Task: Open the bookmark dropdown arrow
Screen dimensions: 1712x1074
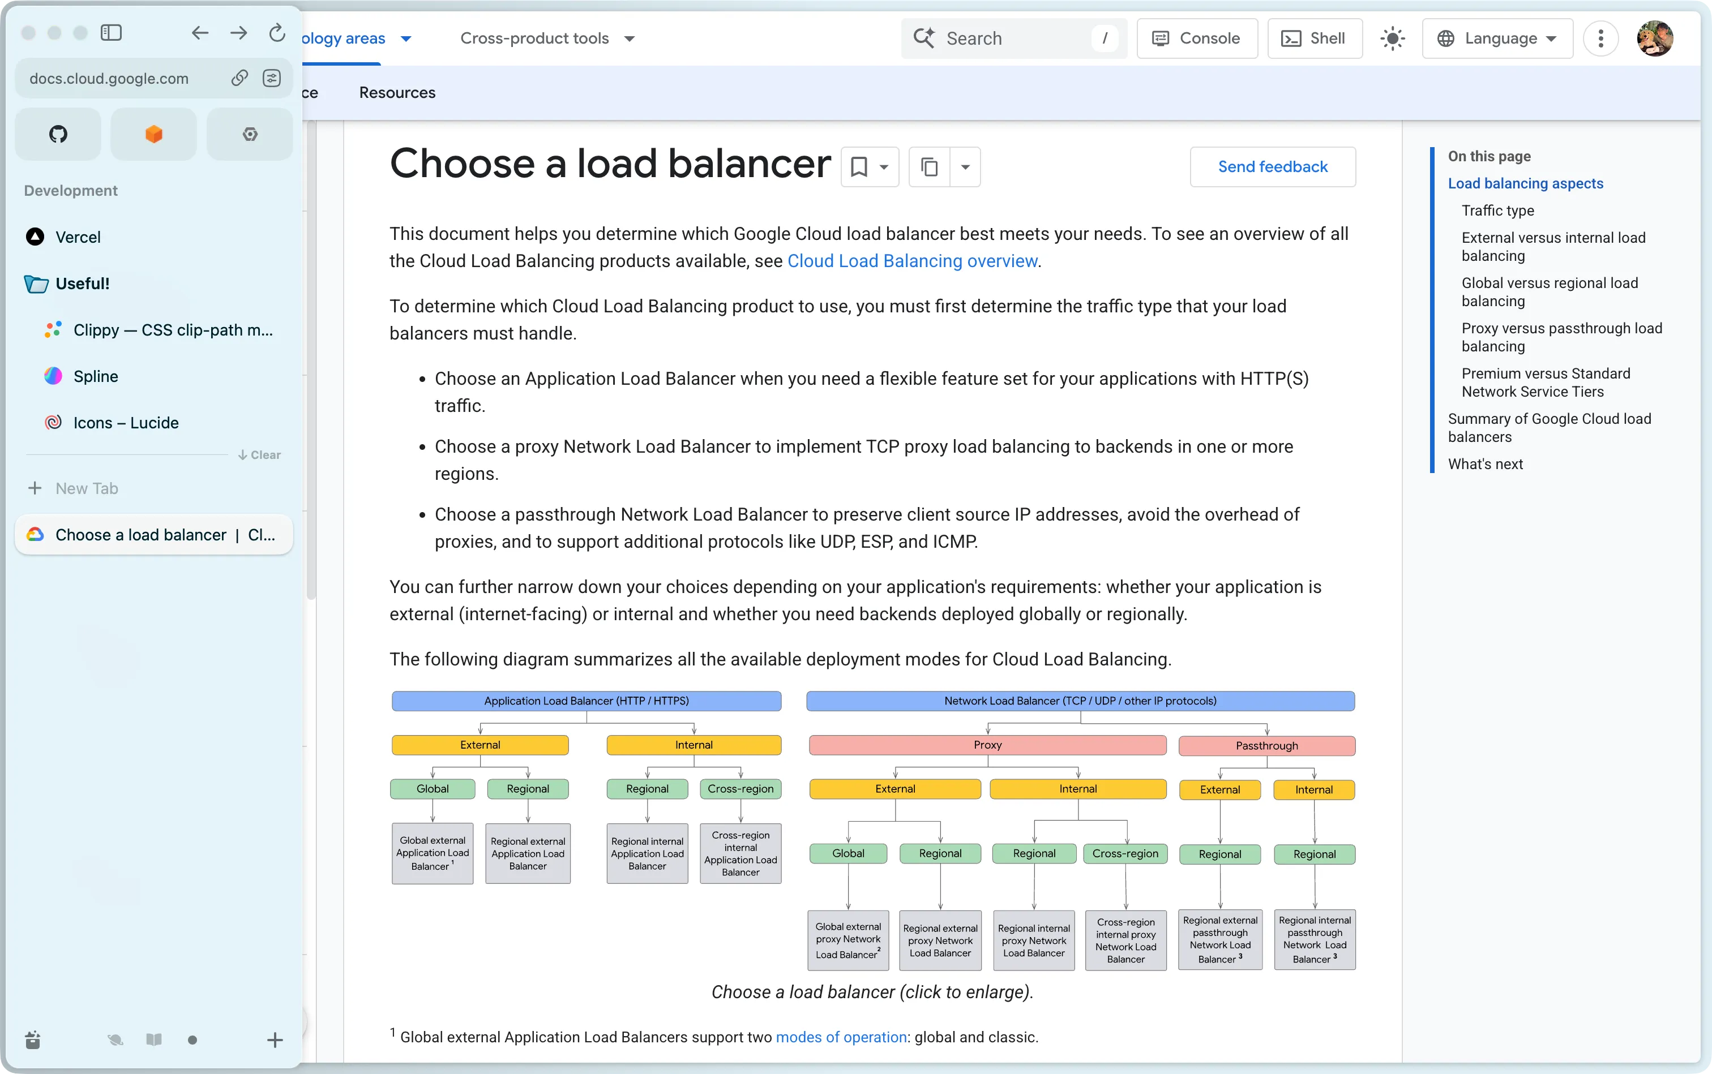Action: (x=884, y=167)
